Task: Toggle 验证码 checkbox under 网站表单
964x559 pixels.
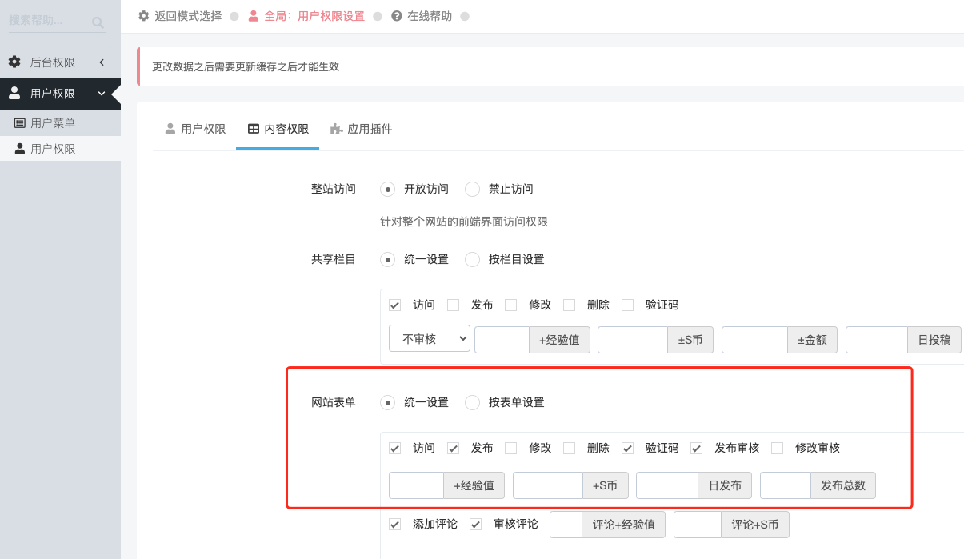Action: coord(628,448)
